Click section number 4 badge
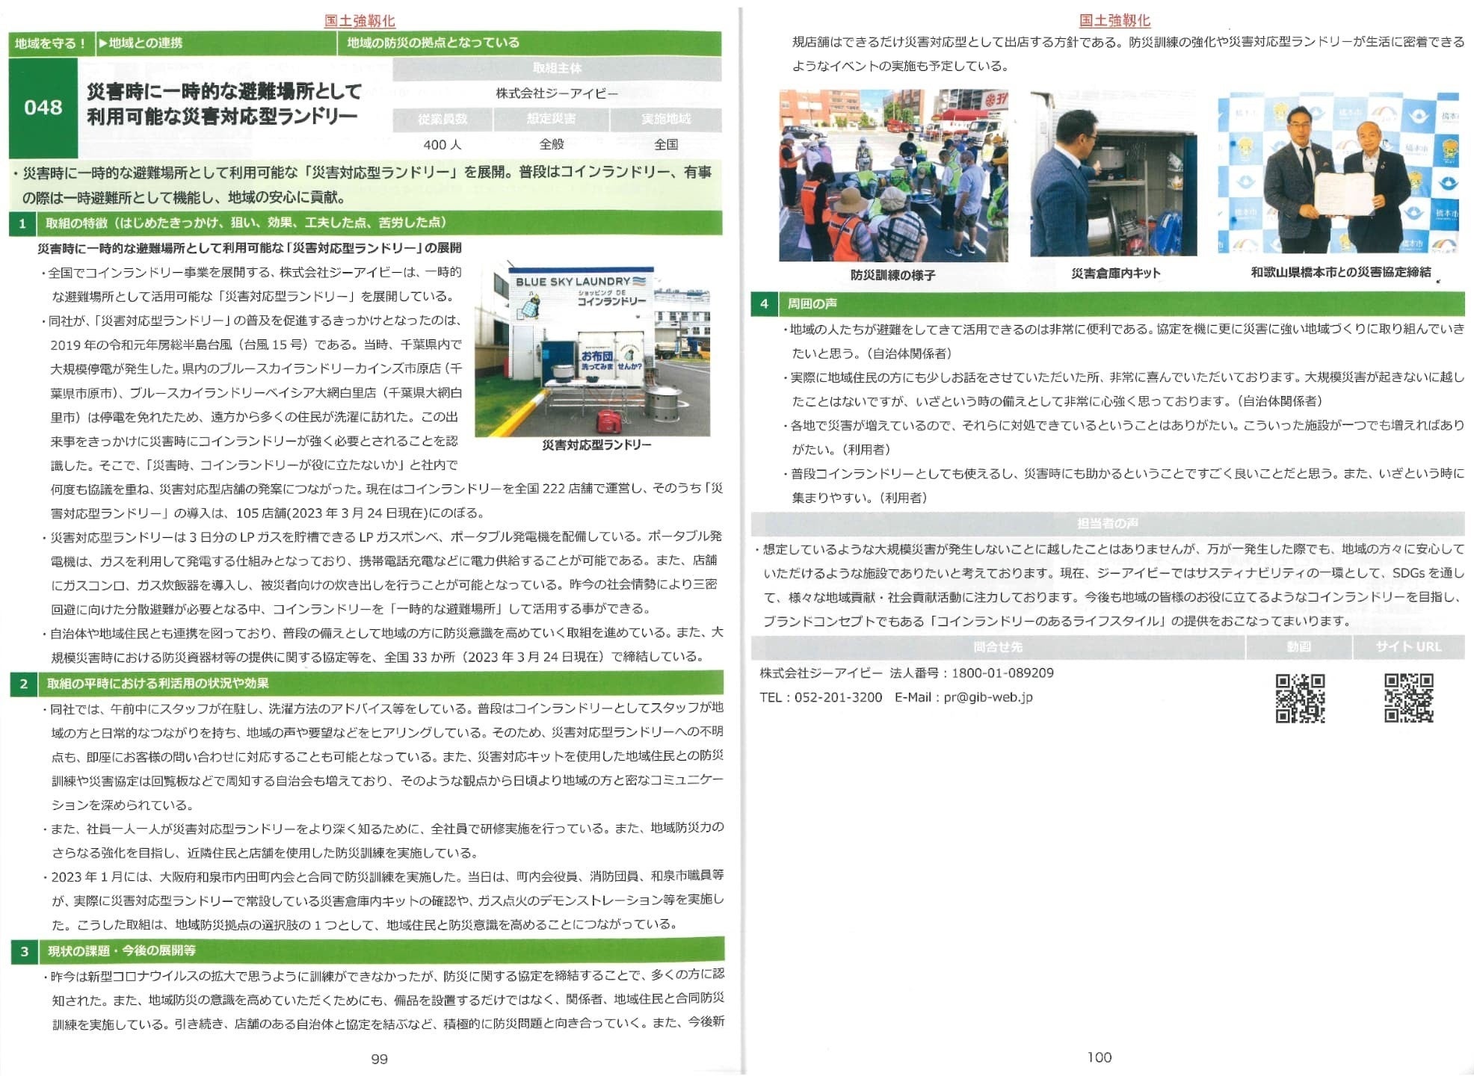 click(763, 303)
